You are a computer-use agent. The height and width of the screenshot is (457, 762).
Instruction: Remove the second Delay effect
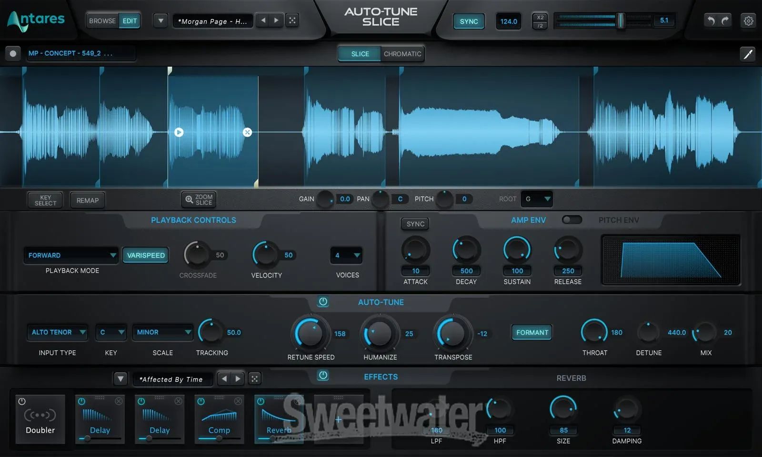178,401
